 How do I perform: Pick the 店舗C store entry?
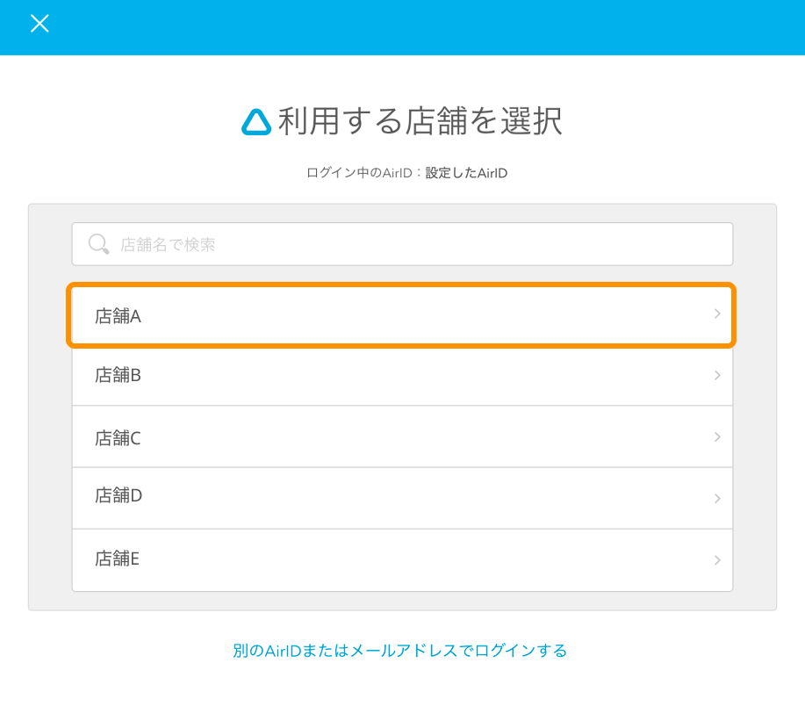tap(119, 437)
